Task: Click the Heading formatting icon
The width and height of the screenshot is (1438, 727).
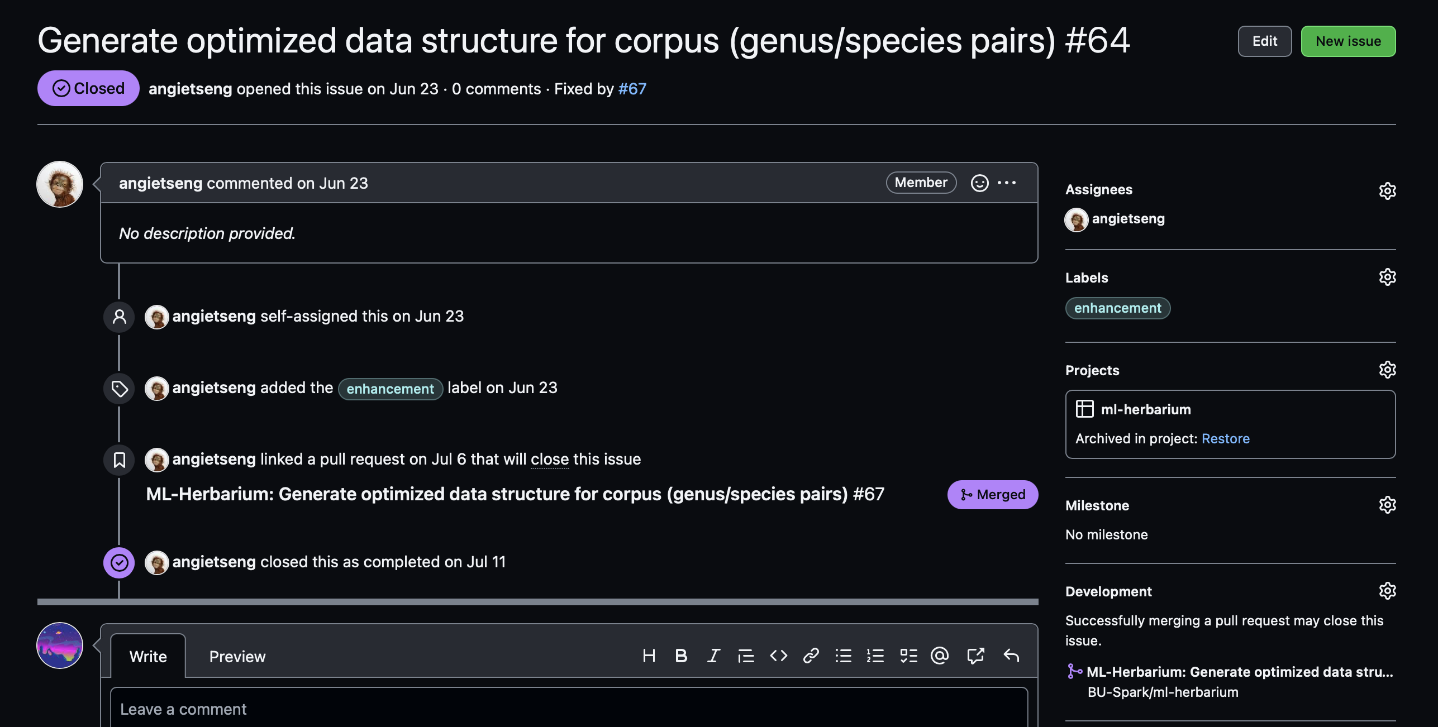Action: 649,656
